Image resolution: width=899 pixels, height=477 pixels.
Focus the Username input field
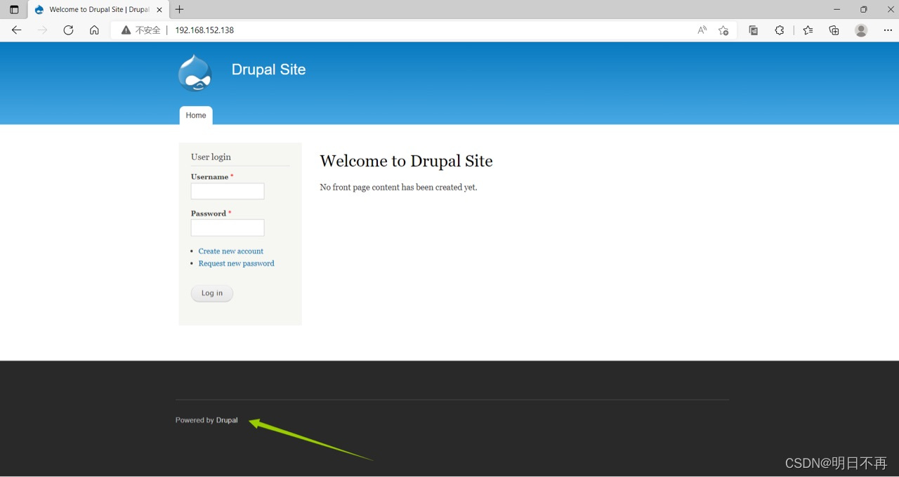coord(228,191)
